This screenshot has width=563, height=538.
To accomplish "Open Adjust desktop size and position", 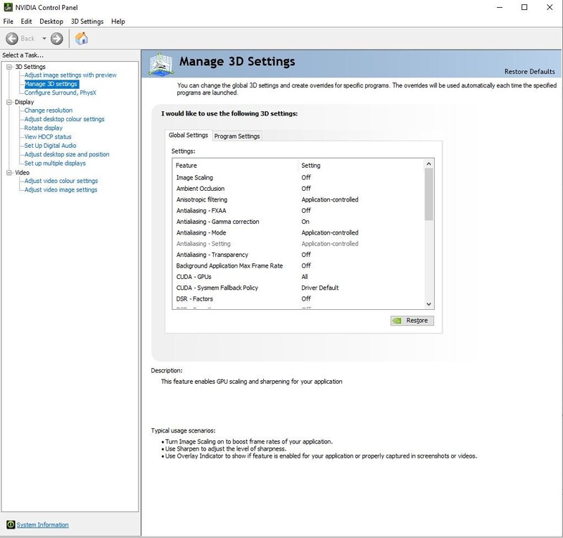I will pyautogui.click(x=67, y=154).
